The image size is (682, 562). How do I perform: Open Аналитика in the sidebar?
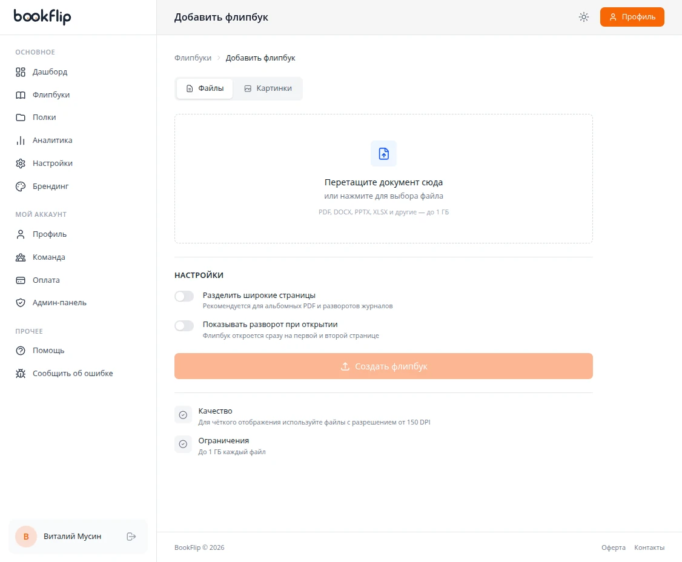point(78,140)
